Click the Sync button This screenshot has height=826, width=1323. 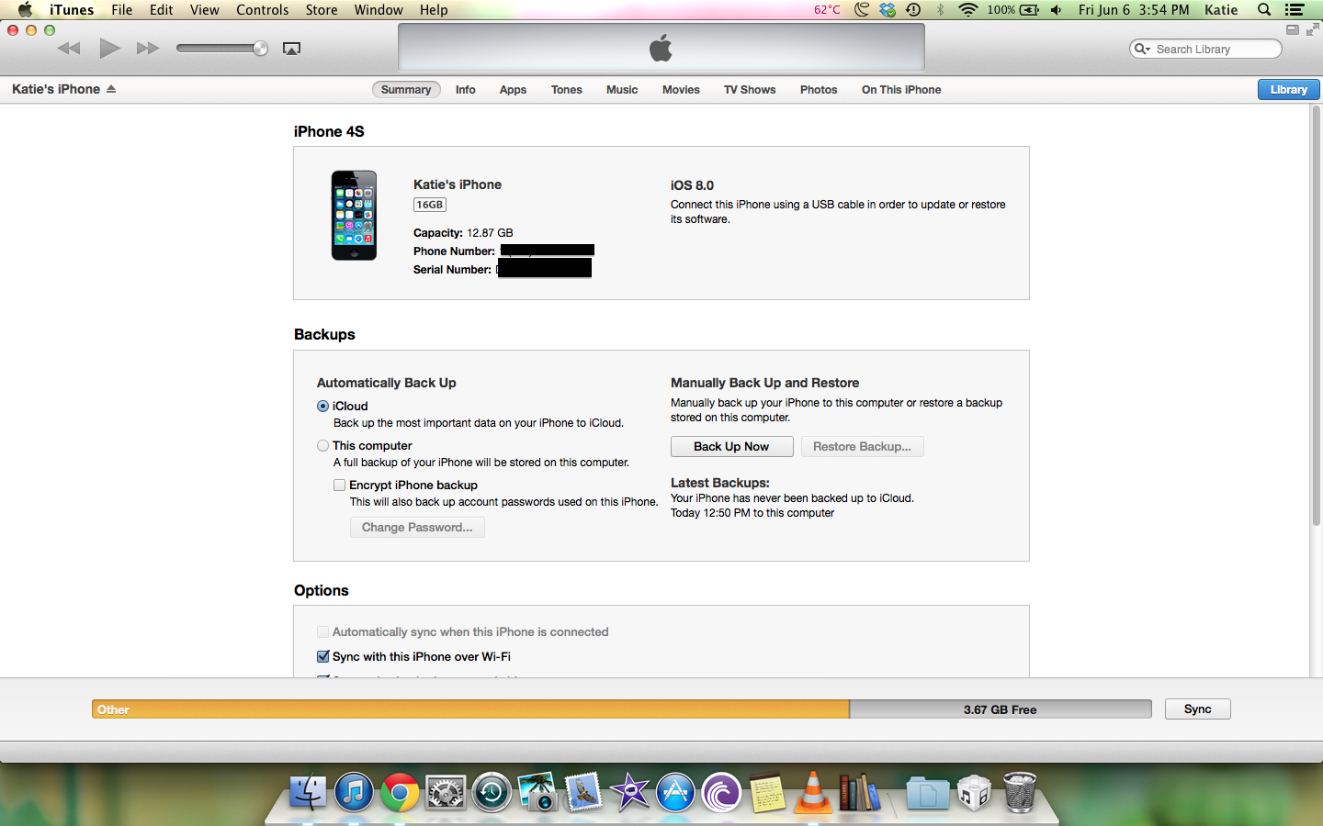coord(1197,709)
